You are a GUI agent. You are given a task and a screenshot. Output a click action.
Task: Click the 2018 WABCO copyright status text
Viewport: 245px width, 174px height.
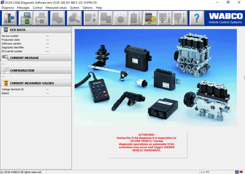pos(21,172)
